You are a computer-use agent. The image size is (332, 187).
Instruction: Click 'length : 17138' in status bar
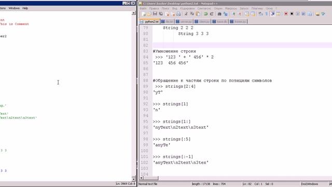coord(201,184)
